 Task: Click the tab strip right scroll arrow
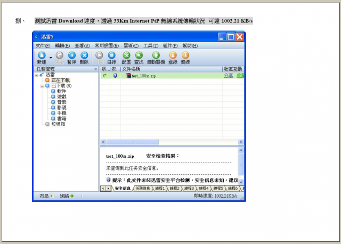(108, 189)
